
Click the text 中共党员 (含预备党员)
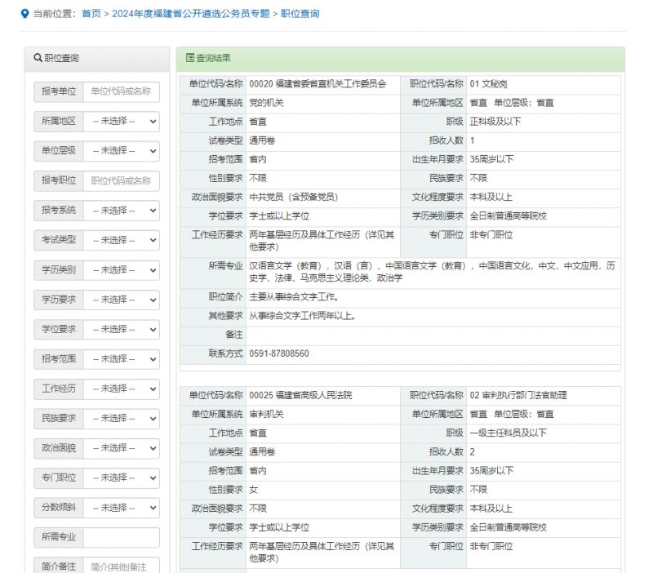click(294, 197)
